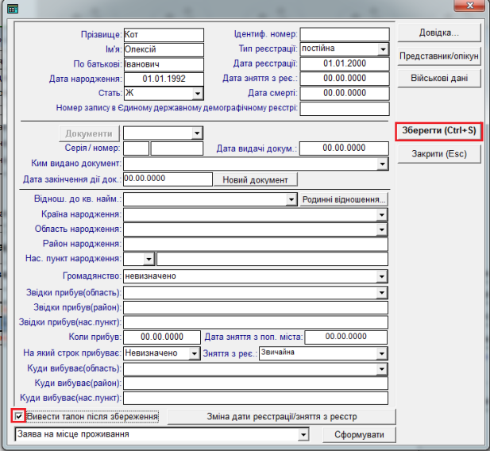The width and height of the screenshot is (490, 451).
Task: Open the 'На який строк прибуває' dropdown
Action: pyautogui.click(x=195, y=353)
